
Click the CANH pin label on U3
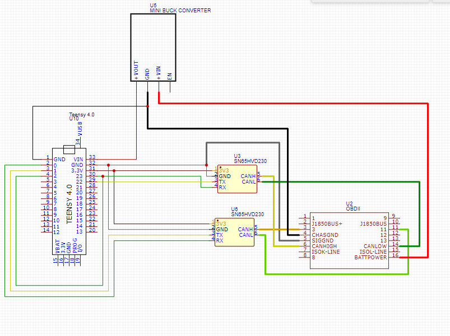point(248,176)
